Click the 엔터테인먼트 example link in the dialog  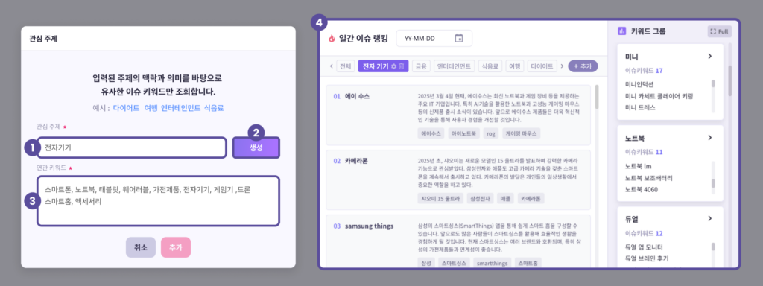tap(180, 108)
